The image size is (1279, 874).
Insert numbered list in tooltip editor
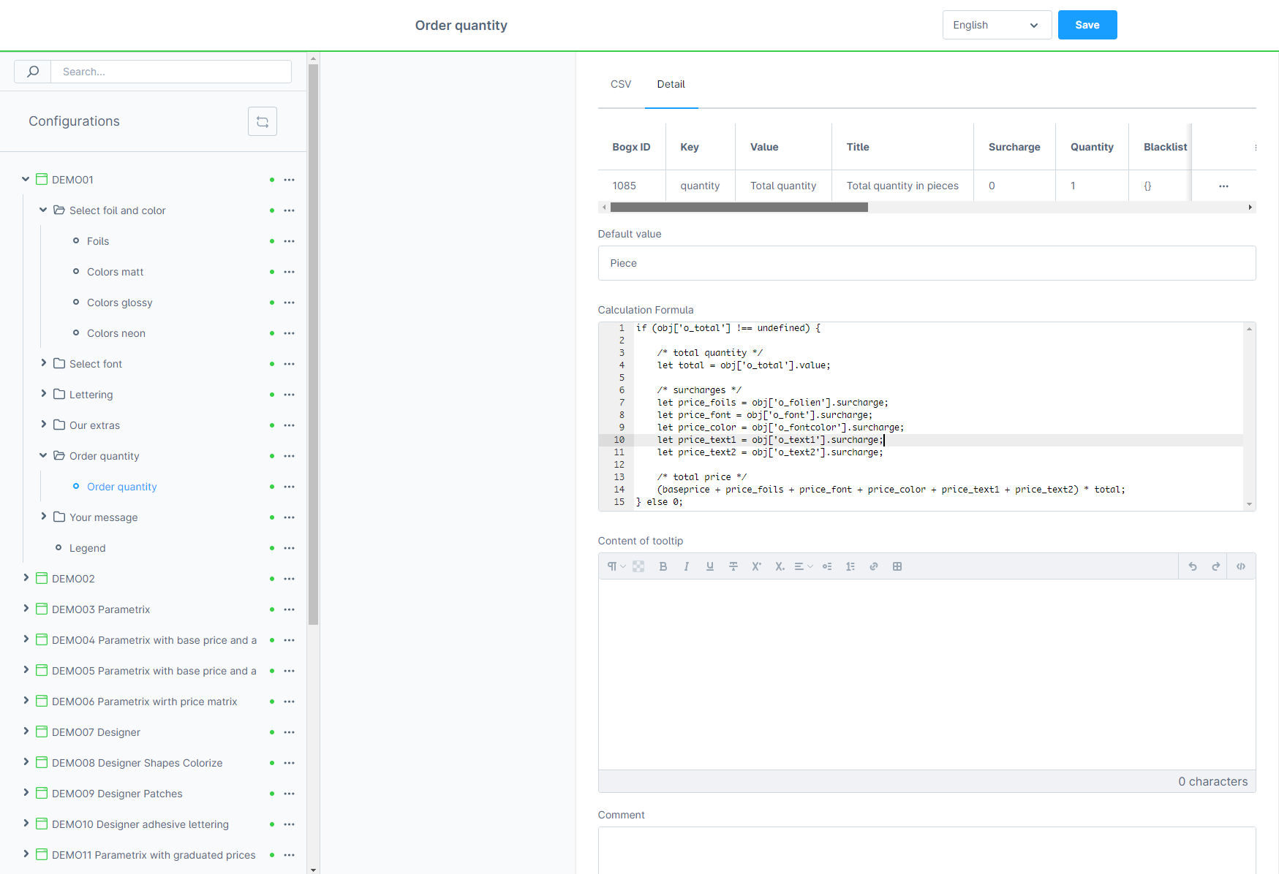(850, 566)
